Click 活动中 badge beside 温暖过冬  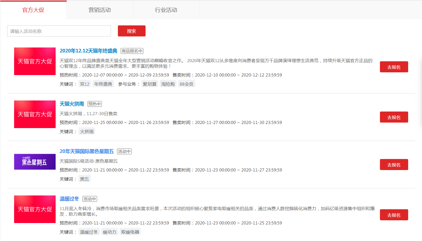tap(90, 199)
